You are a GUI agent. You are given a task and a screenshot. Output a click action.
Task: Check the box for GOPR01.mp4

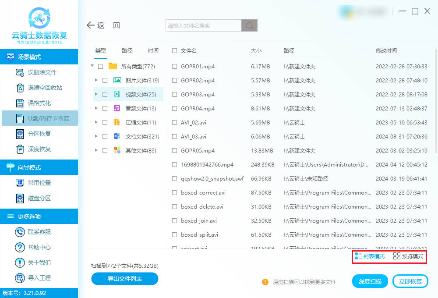[x=175, y=67]
